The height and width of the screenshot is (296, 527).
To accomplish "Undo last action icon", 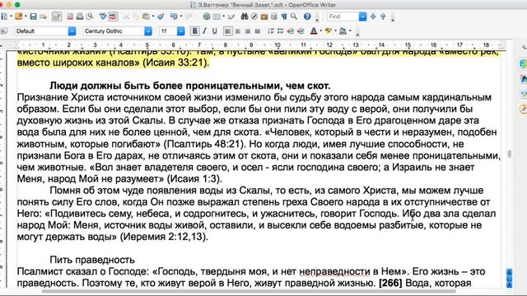I will 174,16.
